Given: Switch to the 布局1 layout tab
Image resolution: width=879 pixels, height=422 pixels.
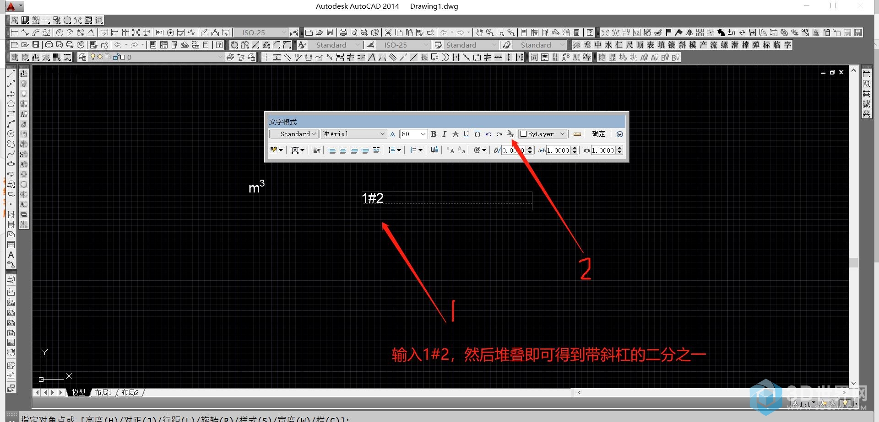Looking at the screenshot, I should [103, 392].
